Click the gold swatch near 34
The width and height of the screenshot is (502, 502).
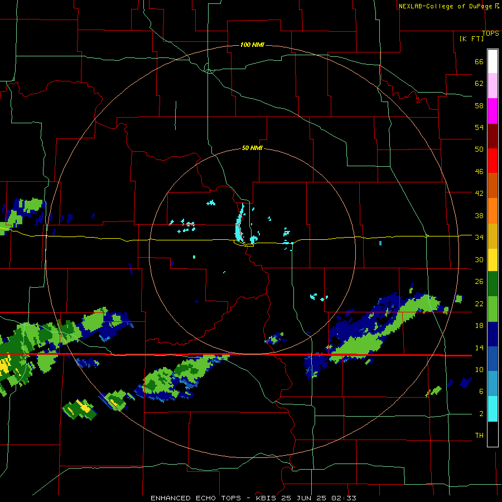tap(493, 236)
